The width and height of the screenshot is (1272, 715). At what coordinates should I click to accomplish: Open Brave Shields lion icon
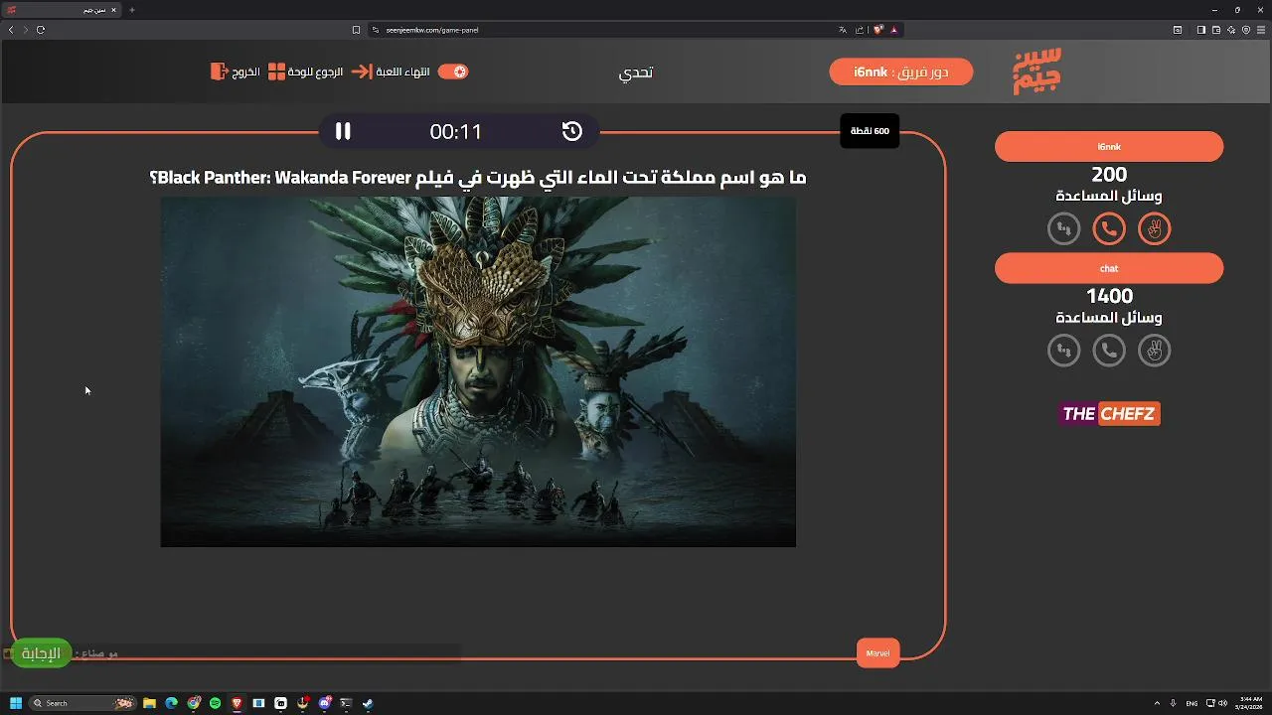pyautogui.click(x=878, y=30)
